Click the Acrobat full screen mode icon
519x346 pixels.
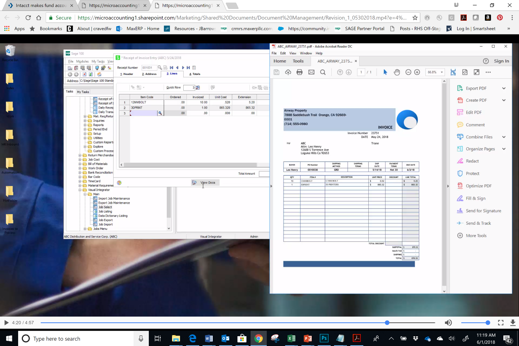click(477, 72)
